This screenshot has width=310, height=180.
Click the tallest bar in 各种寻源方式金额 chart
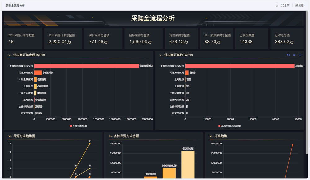[188, 164]
